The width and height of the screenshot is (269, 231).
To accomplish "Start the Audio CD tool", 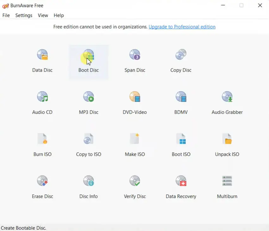I will point(42,103).
